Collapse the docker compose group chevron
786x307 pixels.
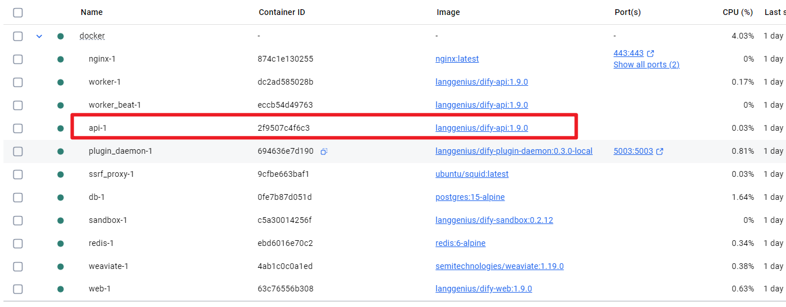click(39, 36)
